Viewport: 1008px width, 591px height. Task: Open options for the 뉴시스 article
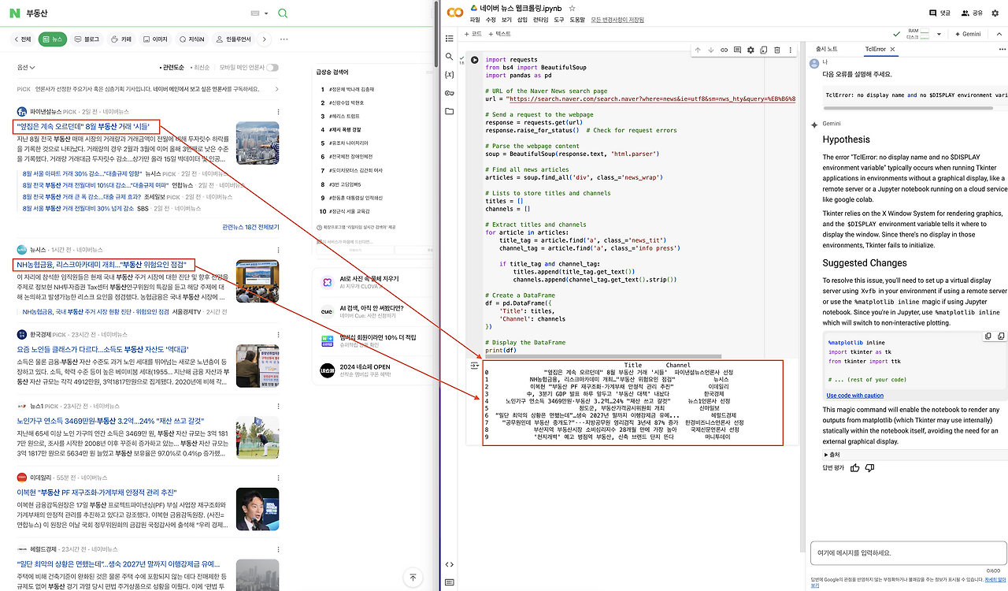278,249
